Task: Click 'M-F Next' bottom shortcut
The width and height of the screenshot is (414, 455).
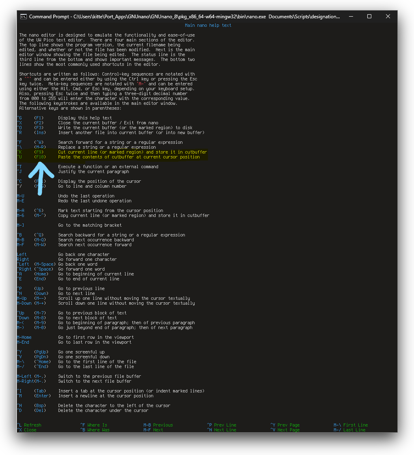Action: coord(153,430)
